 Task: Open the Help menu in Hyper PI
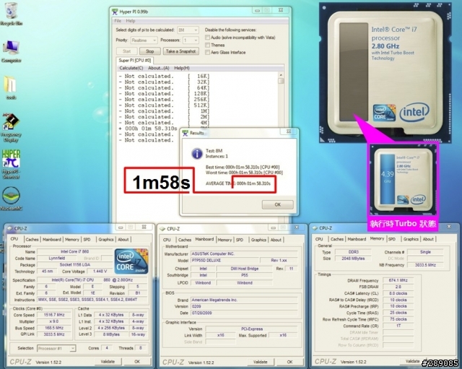(x=131, y=21)
